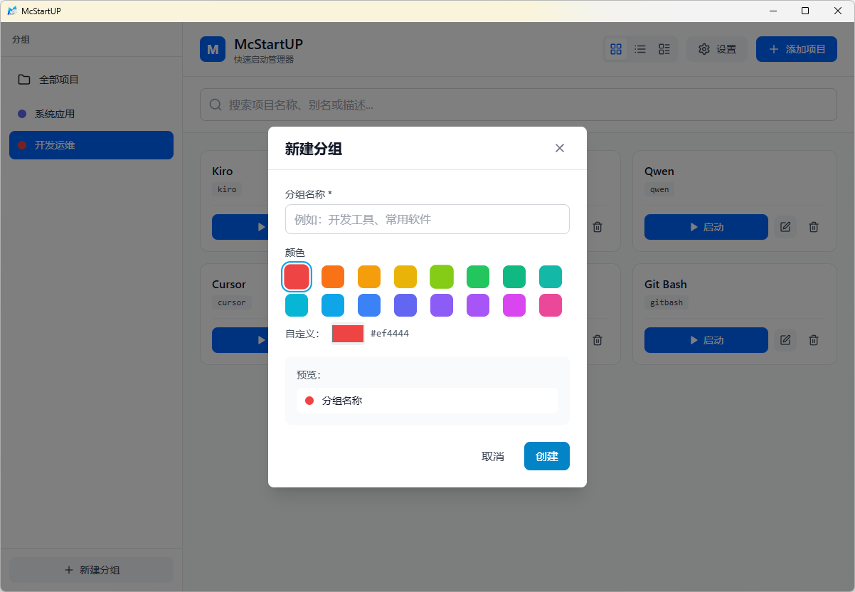855x592 pixels.
Task: Choose the cyan color swatch
Action: [297, 305]
